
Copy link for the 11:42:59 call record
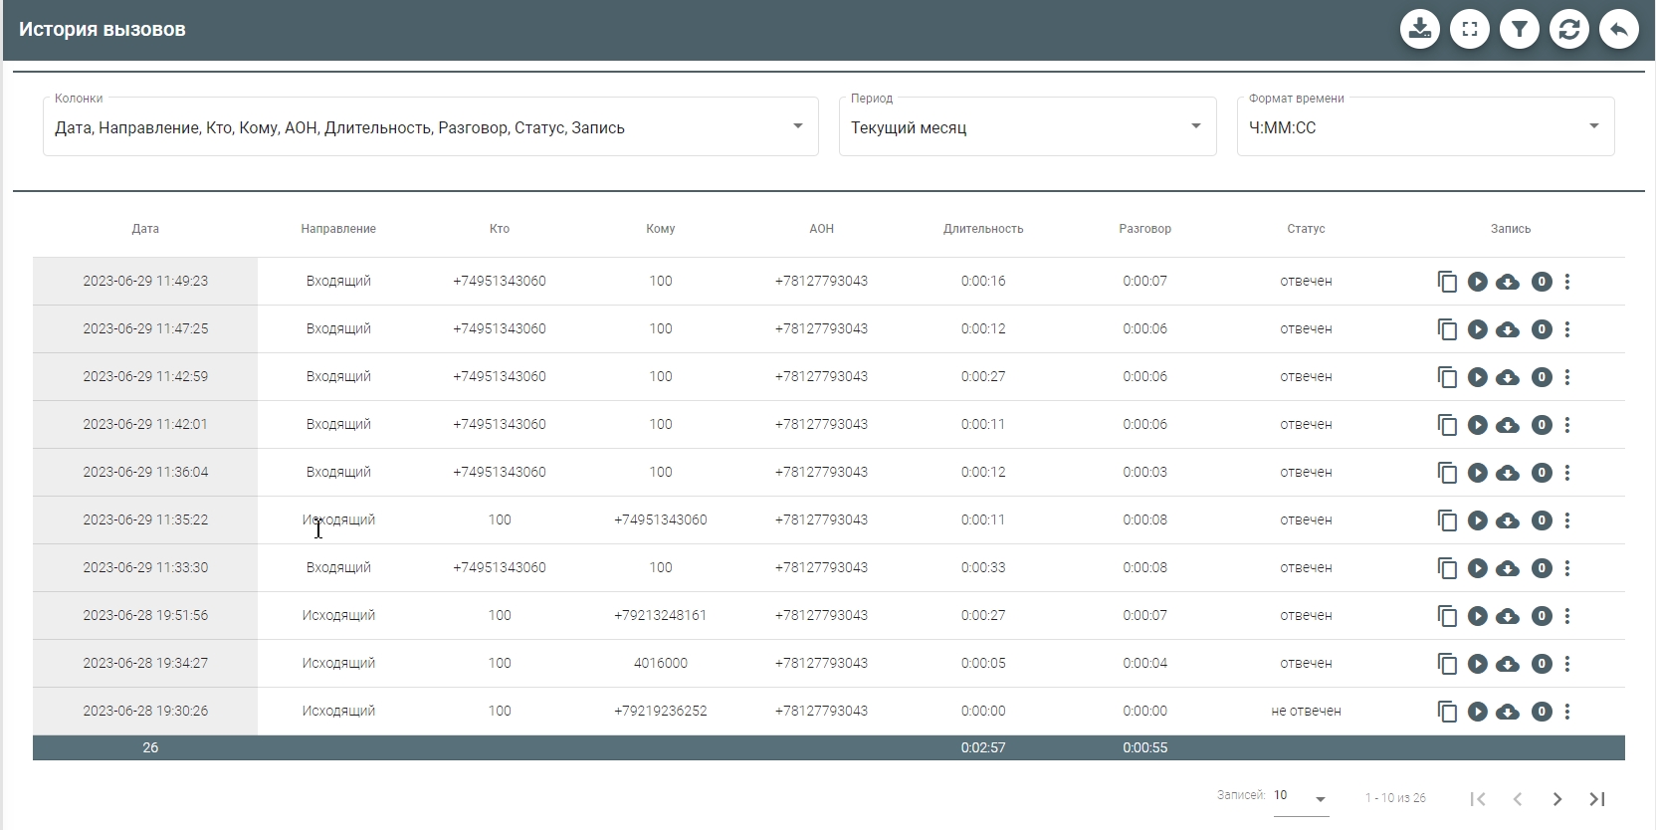1447,377
